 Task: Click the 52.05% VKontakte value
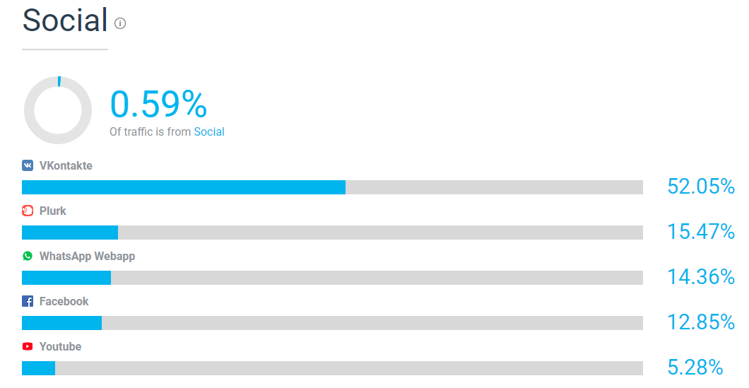pyautogui.click(x=701, y=186)
